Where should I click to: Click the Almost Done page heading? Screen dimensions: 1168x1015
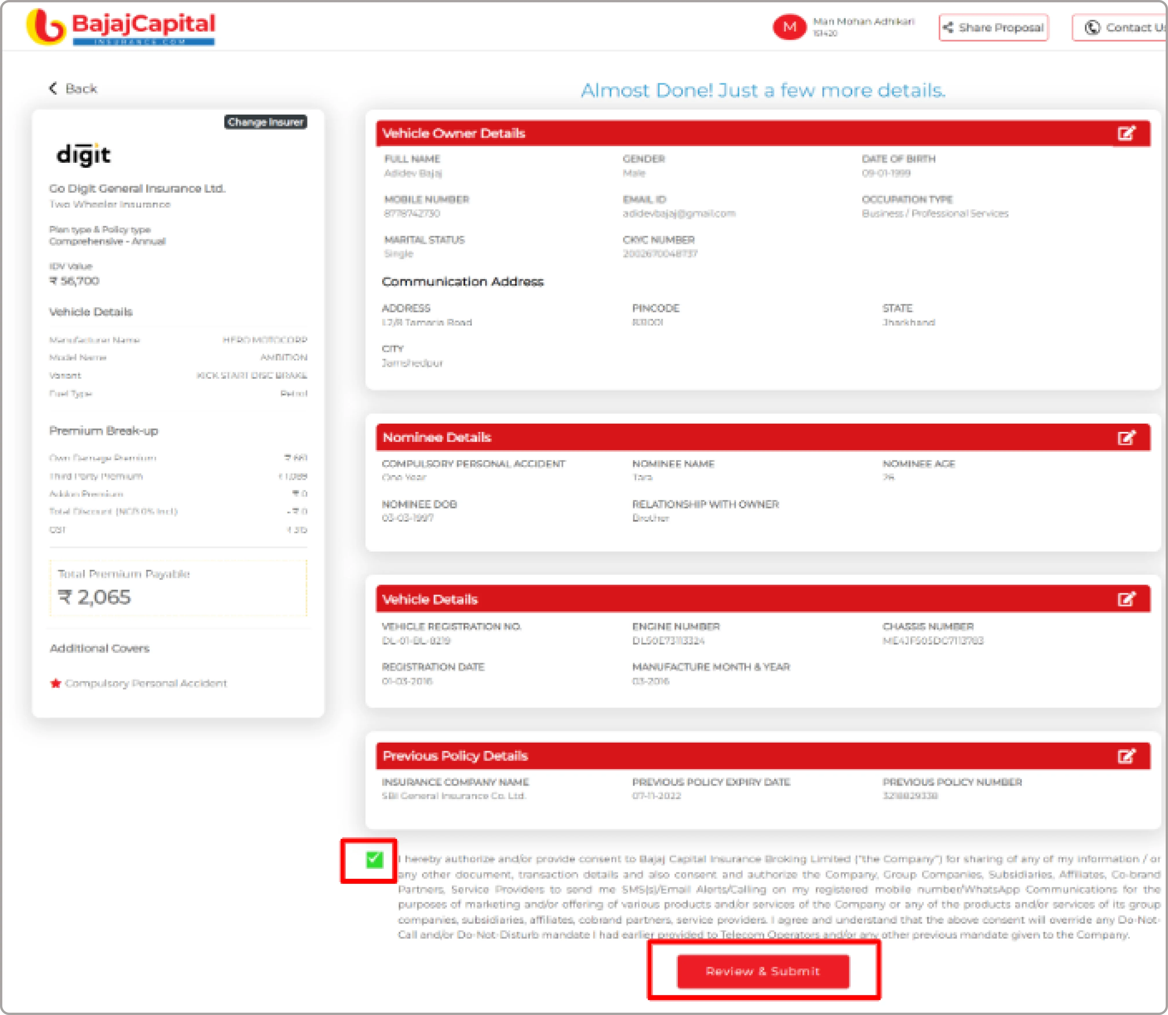(x=763, y=90)
